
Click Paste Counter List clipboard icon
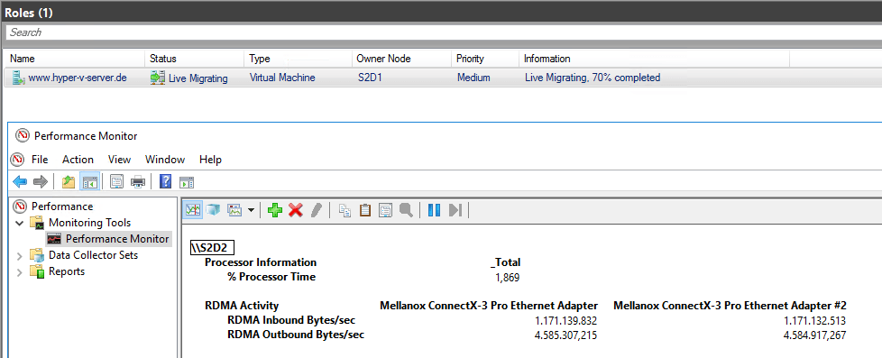coord(365,210)
